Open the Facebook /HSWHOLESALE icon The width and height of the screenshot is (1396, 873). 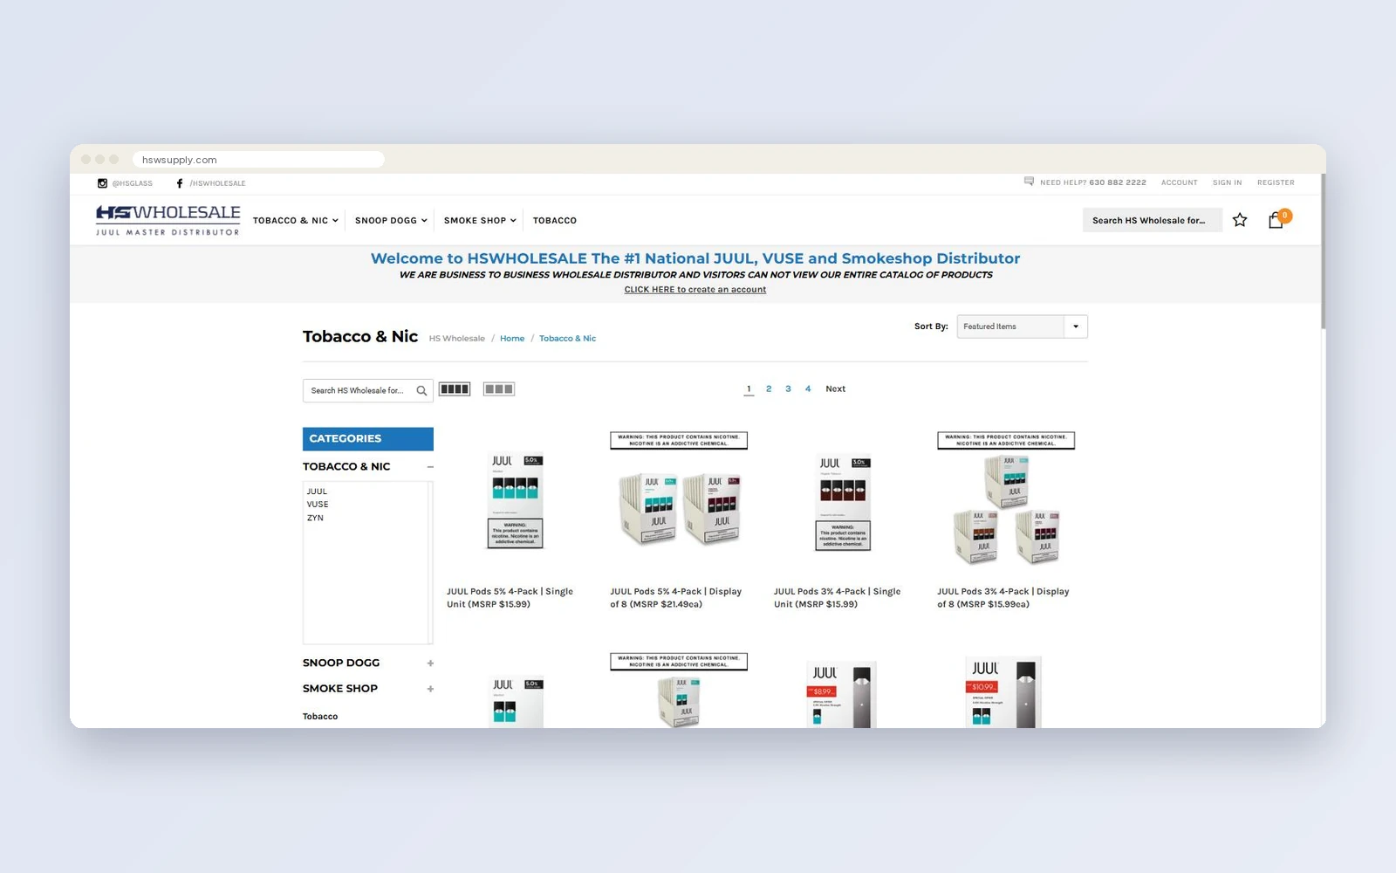(x=180, y=183)
